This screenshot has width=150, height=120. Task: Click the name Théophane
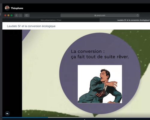[x=17, y=8]
